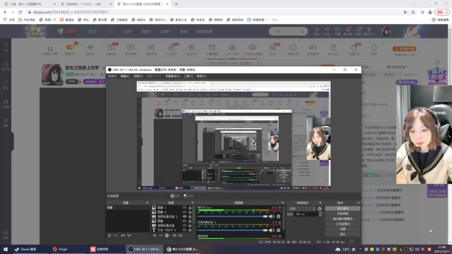The image size is (452, 254).
Task: Open the user avatar in Douyu header
Action: (386, 31)
